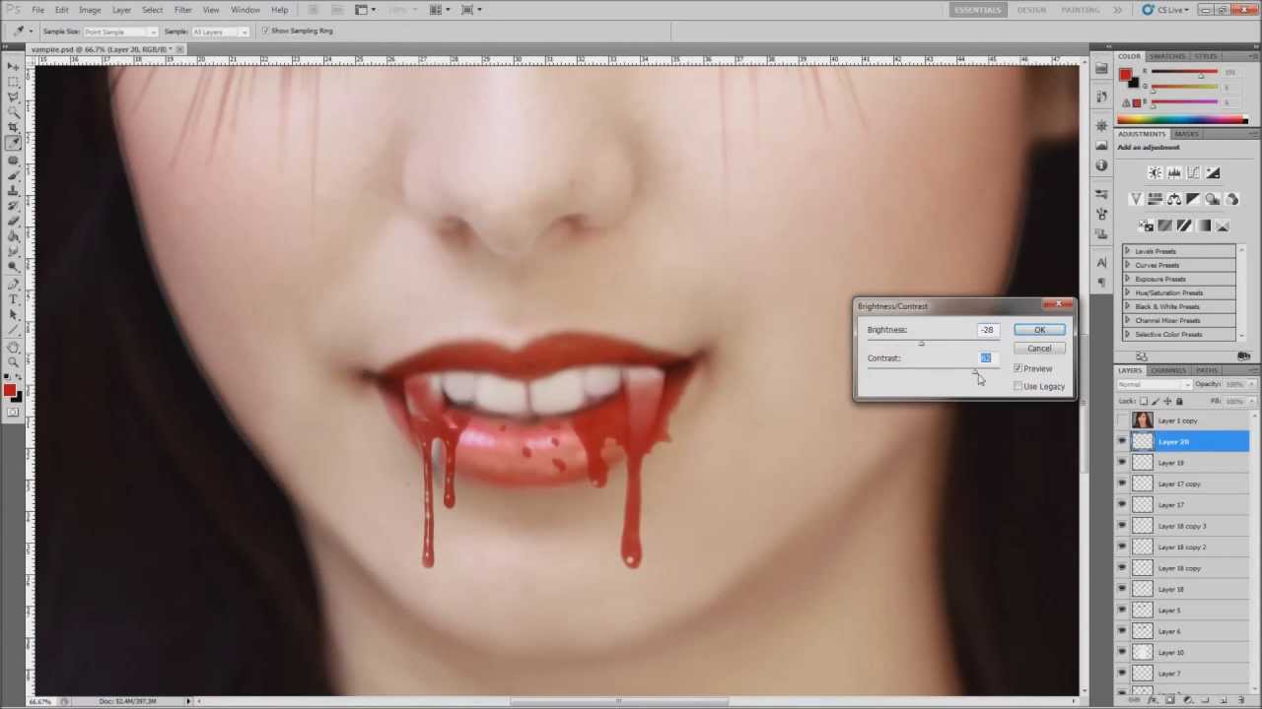Open the Image menu
Image resolution: width=1262 pixels, height=709 pixels.
click(x=90, y=10)
